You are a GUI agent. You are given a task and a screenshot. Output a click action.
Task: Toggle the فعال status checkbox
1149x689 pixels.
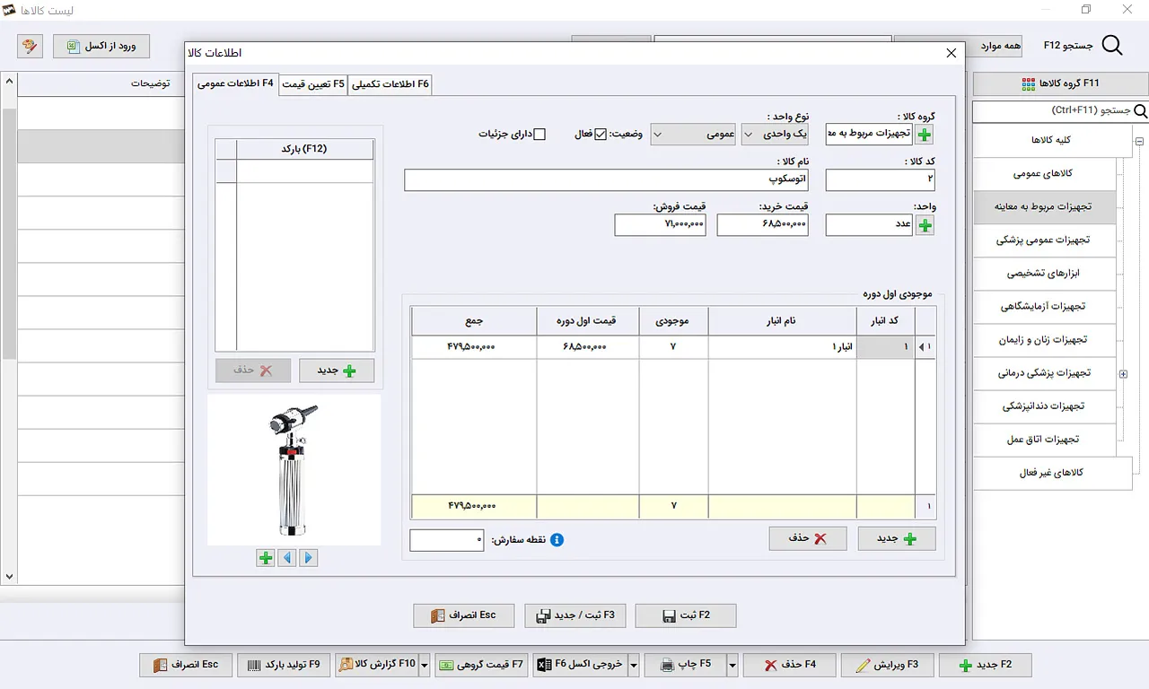coord(601,135)
